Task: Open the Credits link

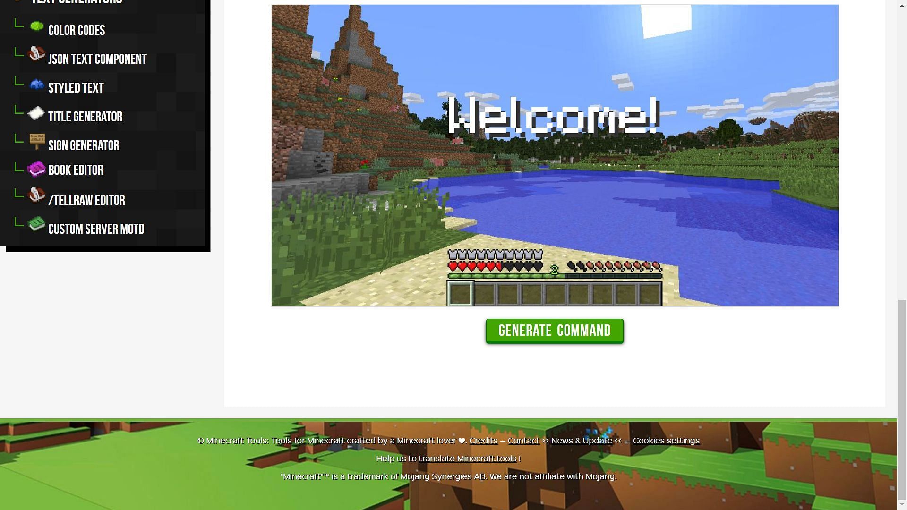Action: (483, 441)
